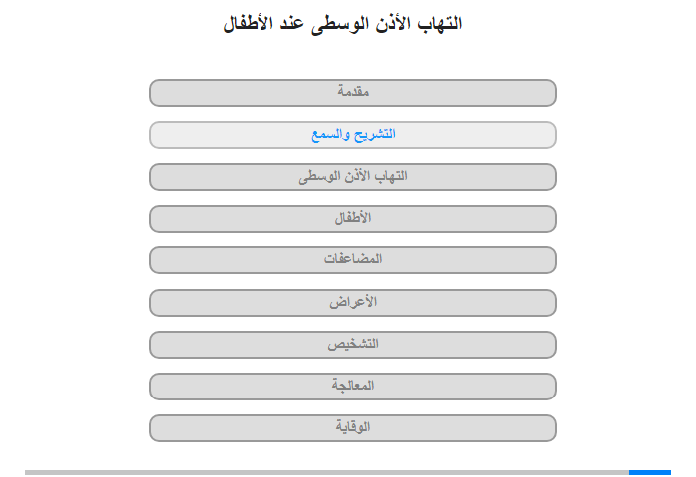Select the Treatment (المعالجة) entry
This screenshot has width=696, height=477.
353,386
